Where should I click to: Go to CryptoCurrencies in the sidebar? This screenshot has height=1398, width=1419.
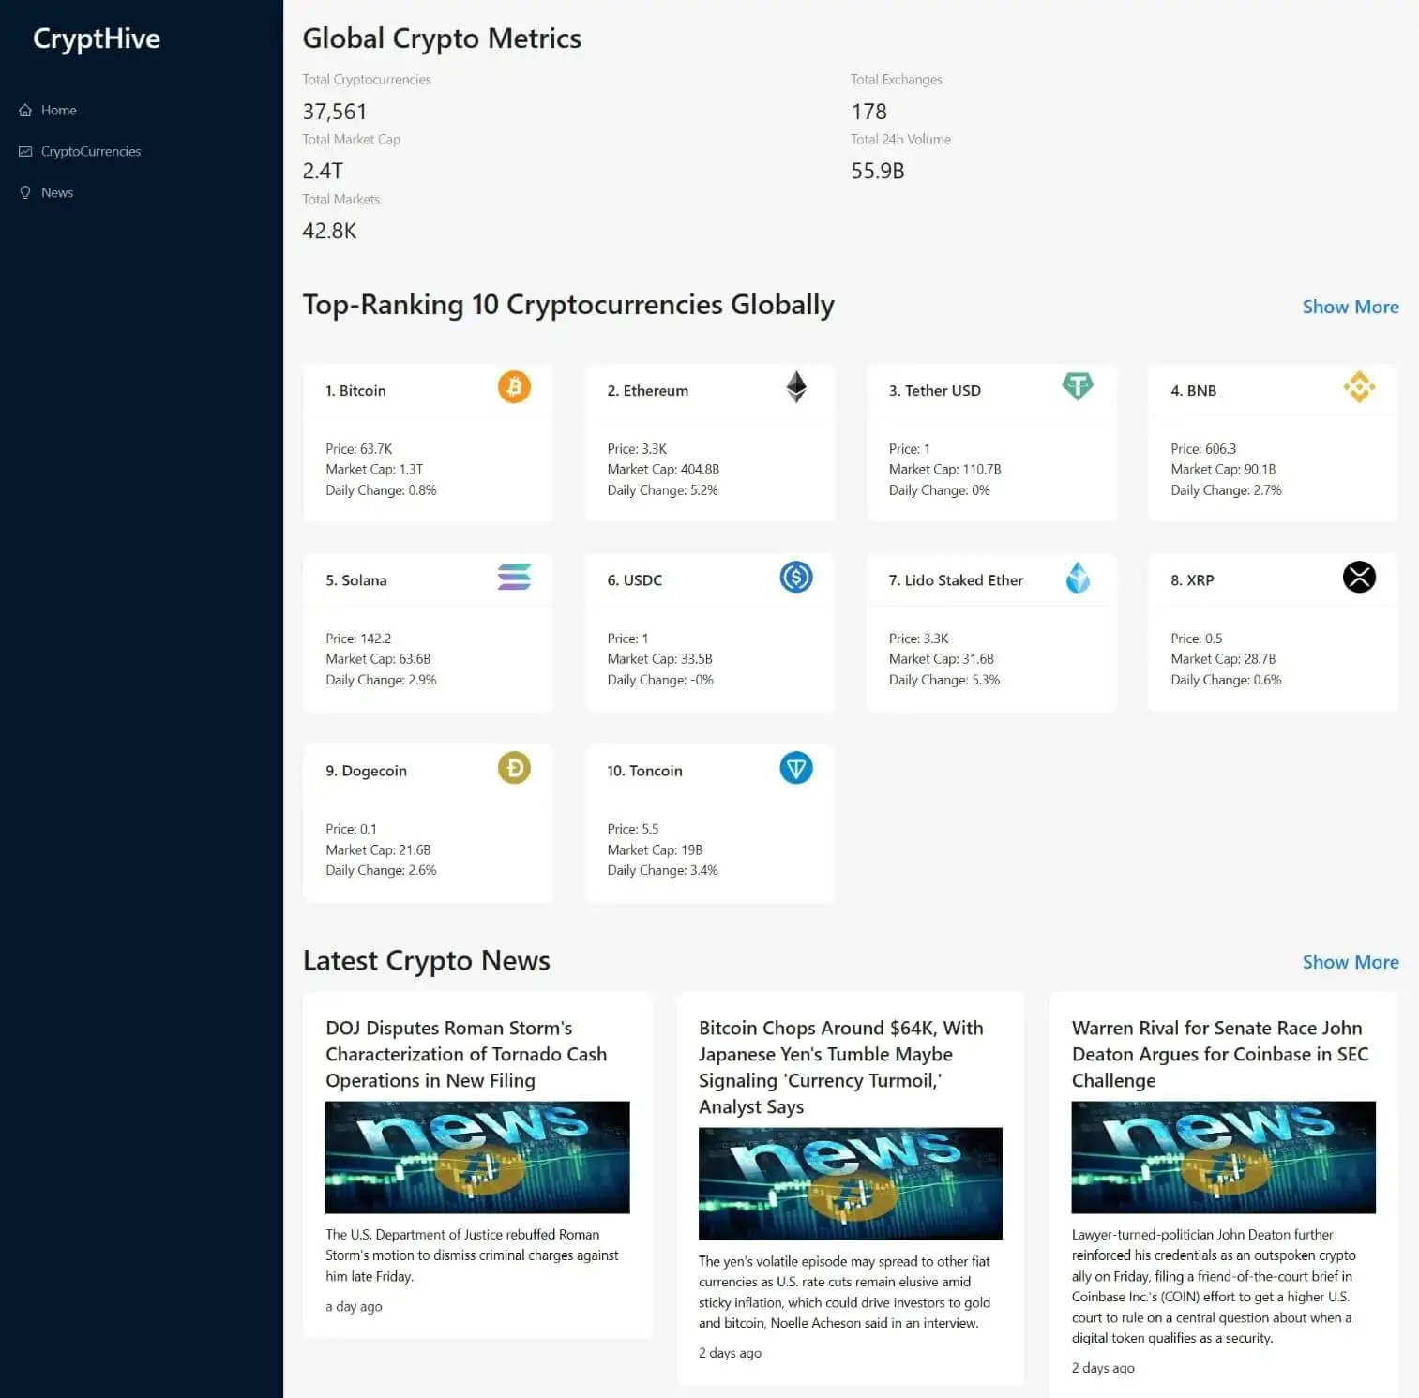coord(90,151)
